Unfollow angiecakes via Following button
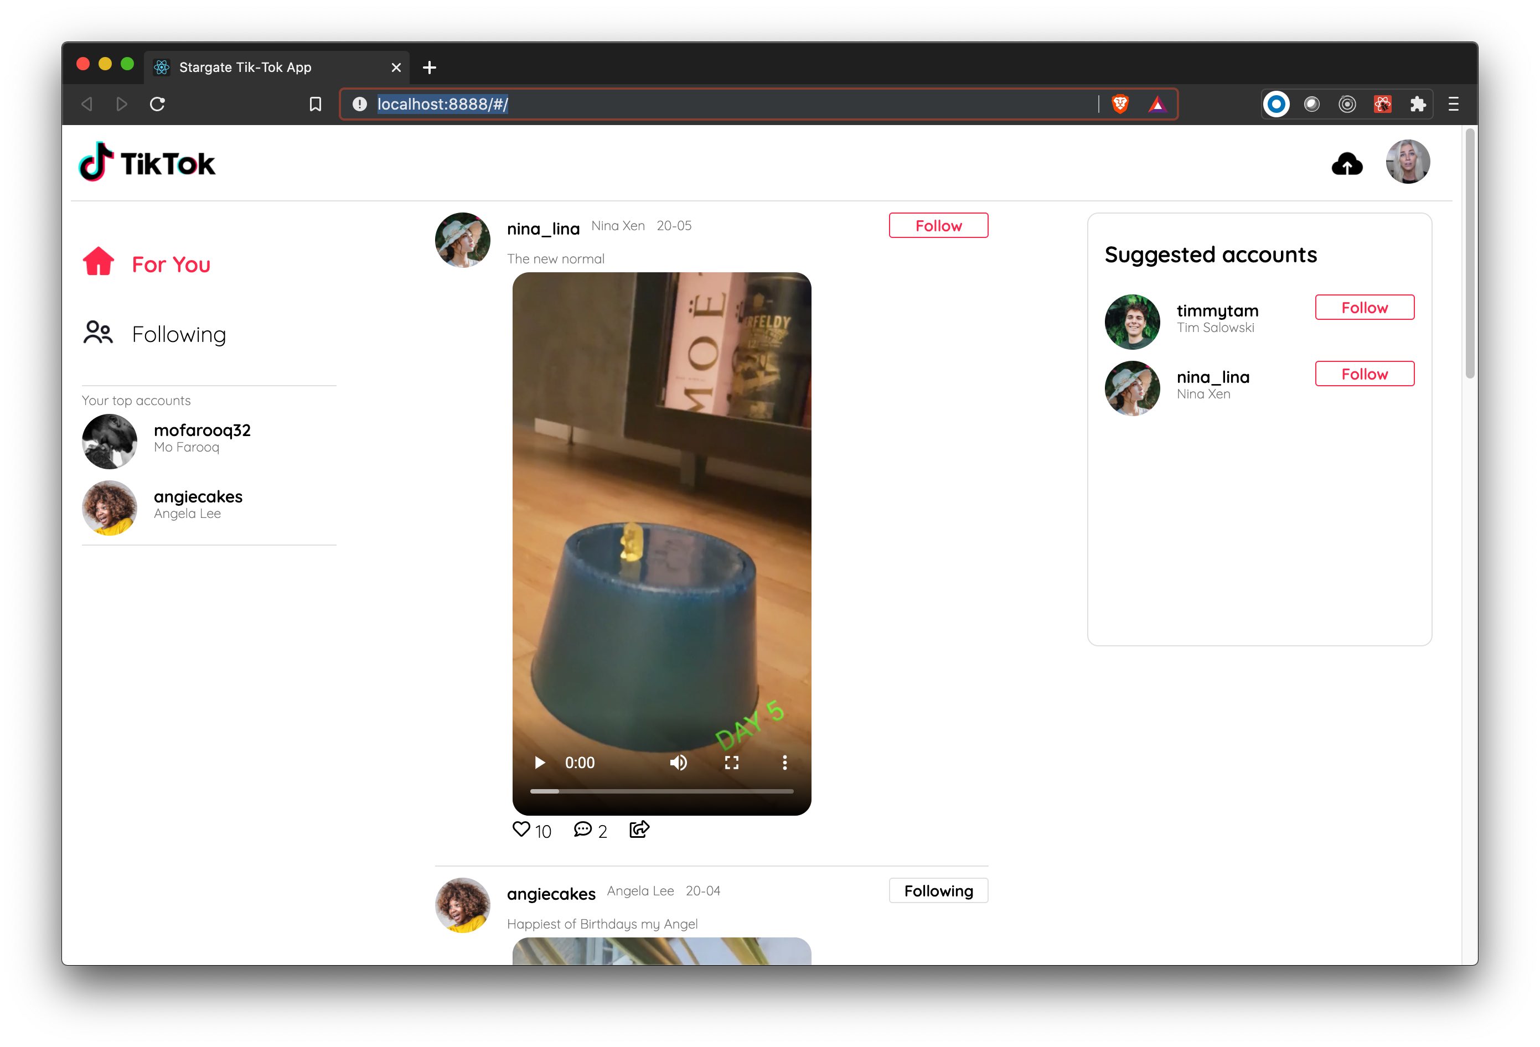This screenshot has width=1540, height=1047. pos(938,891)
